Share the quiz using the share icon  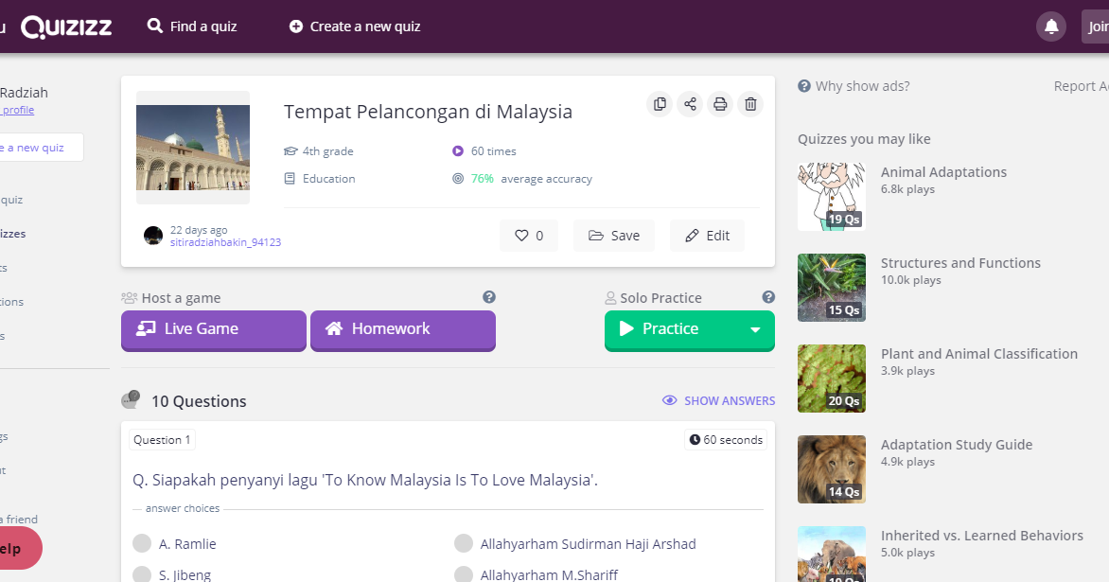point(690,104)
